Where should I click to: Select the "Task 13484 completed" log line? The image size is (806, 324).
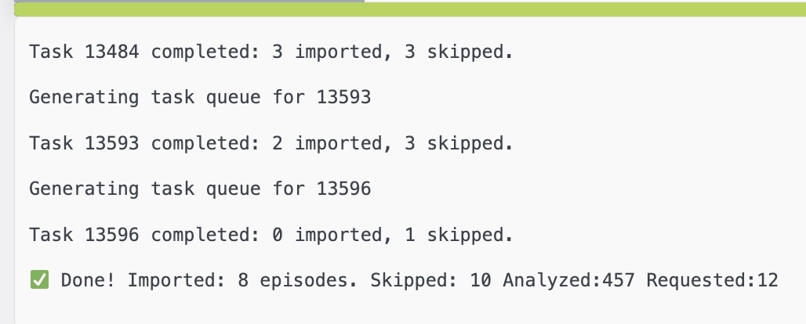point(271,52)
